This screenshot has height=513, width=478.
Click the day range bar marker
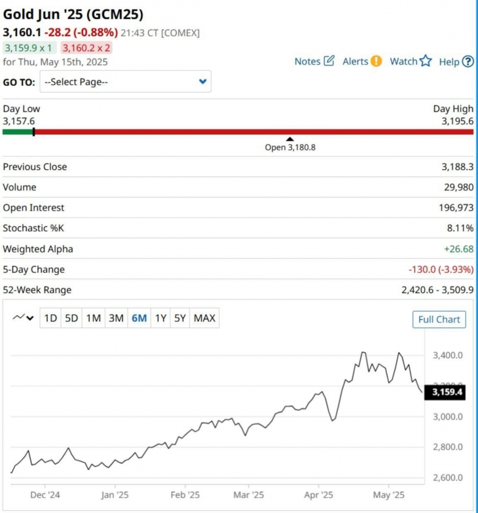pos(34,132)
